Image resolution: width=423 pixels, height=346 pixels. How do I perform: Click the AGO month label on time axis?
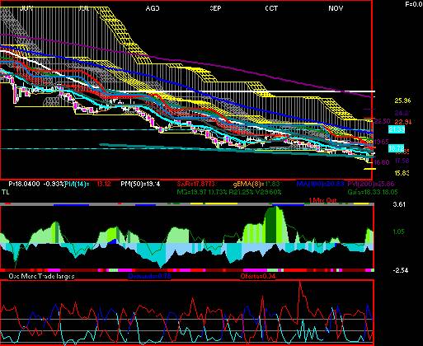click(x=153, y=8)
